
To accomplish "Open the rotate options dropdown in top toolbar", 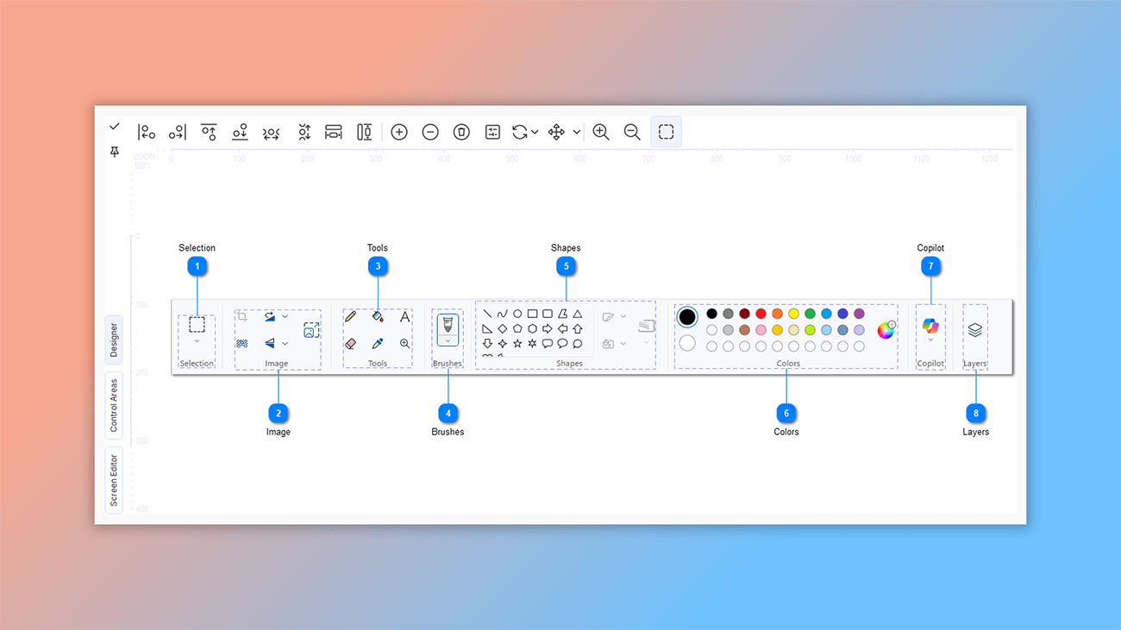I will 534,132.
